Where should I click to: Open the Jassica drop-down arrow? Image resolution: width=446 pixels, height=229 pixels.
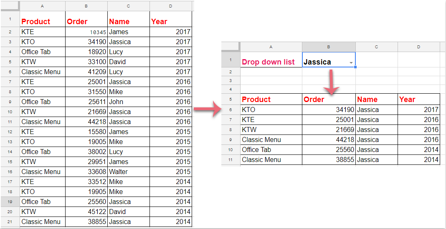pyautogui.click(x=351, y=62)
